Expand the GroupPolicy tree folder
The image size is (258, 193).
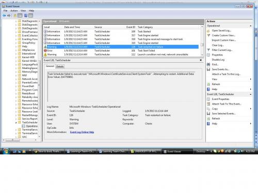click(16, 43)
